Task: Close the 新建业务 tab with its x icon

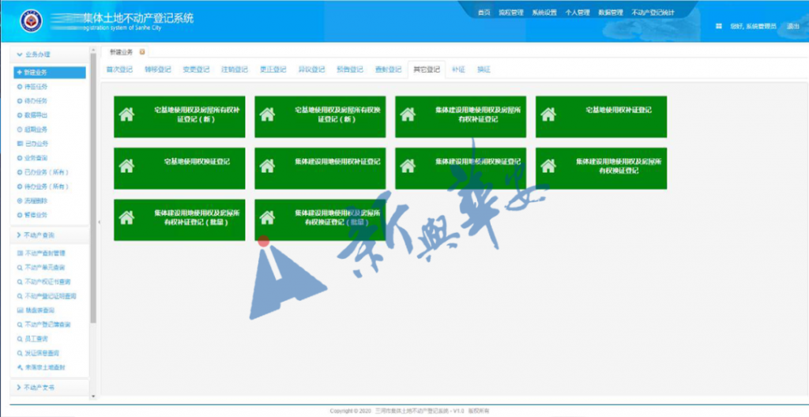Action: [142, 52]
